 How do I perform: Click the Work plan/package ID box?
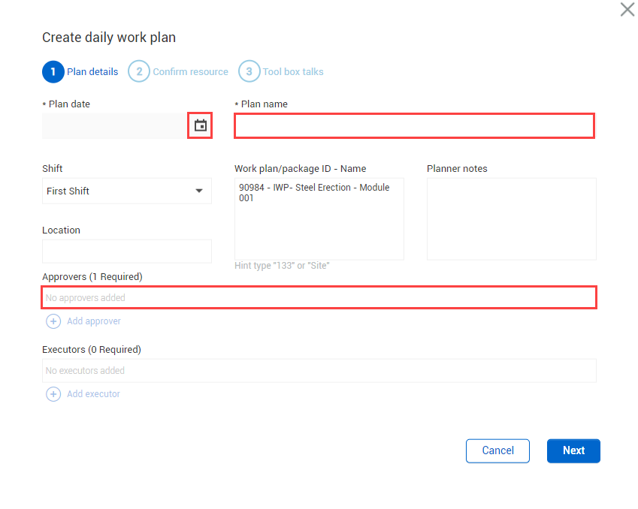pyautogui.click(x=319, y=219)
